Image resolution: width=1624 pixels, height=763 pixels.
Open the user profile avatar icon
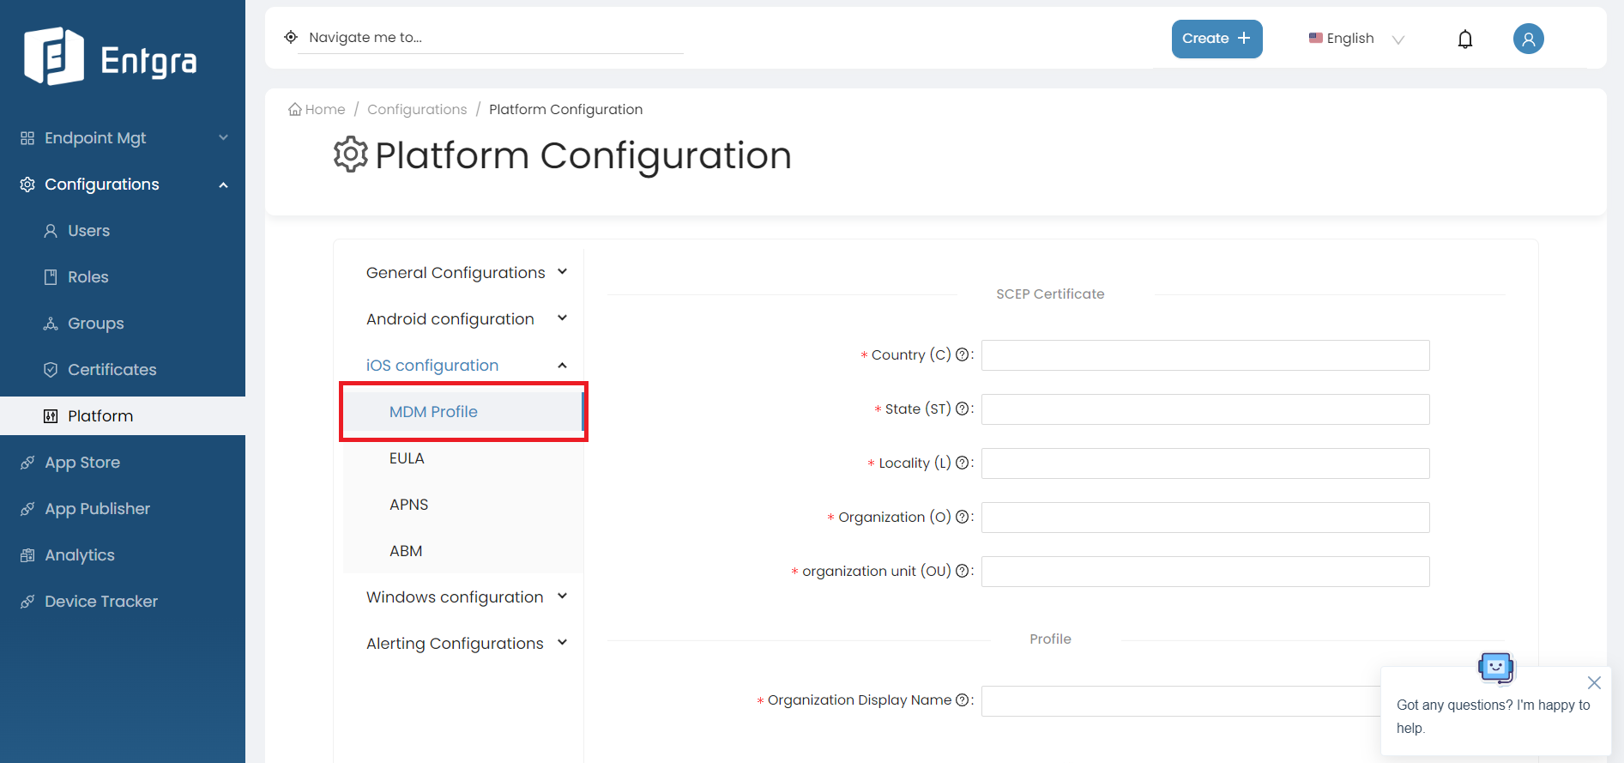pos(1528,39)
